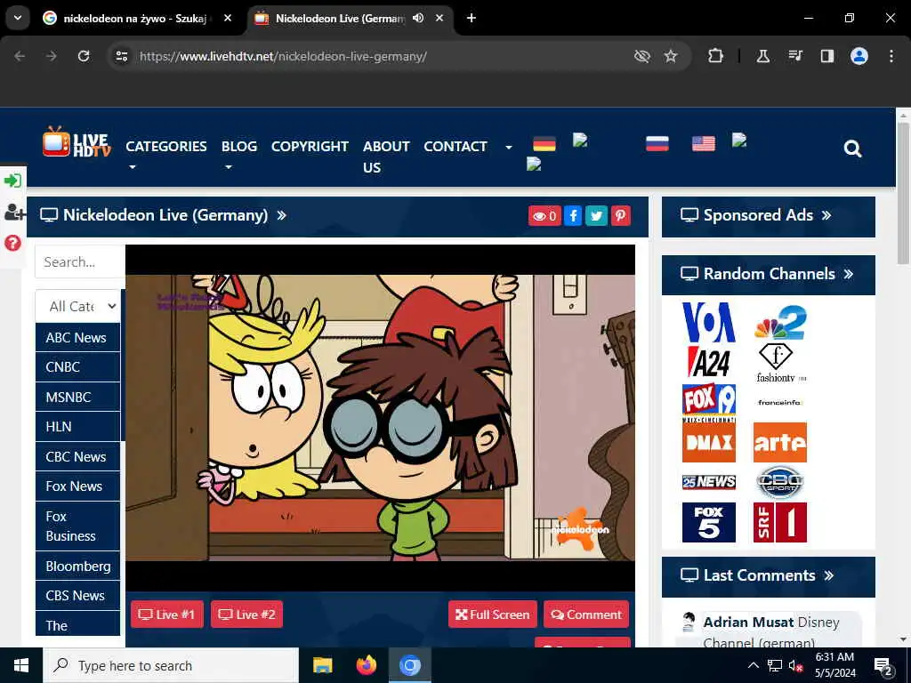Show hidden system tray icons
The image size is (911, 683).
tap(753, 665)
